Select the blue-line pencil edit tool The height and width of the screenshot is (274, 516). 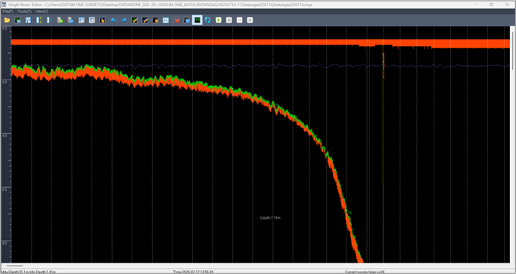(145, 20)
